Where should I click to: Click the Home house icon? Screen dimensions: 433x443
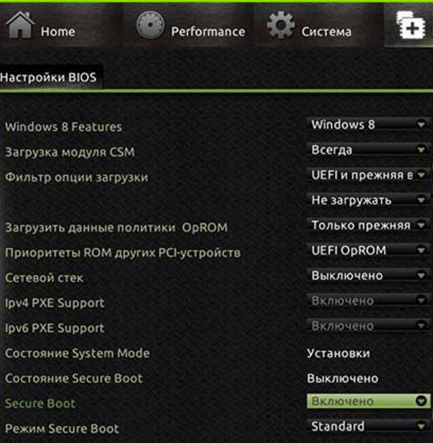point(20,25)
